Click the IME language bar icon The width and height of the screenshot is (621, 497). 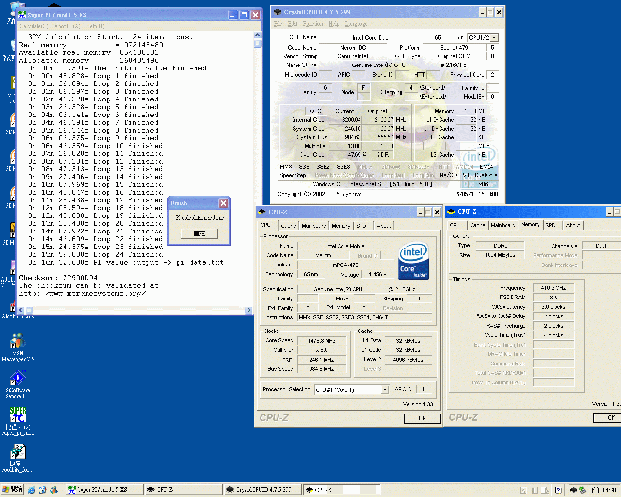pos(523,490)
